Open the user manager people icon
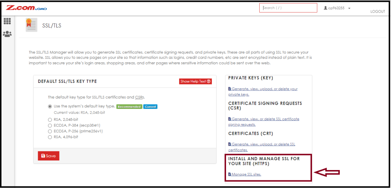The width and height of the screenshot is (391, 188). tap(7, 34)
